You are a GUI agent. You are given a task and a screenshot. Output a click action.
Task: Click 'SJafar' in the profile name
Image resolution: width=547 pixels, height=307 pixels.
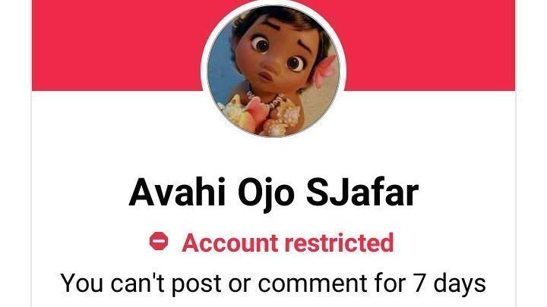[362, 192]
